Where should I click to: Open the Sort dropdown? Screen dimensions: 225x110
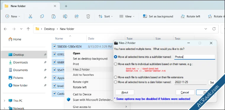point(106,17)
